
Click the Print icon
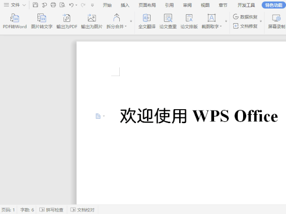[53, 5]
